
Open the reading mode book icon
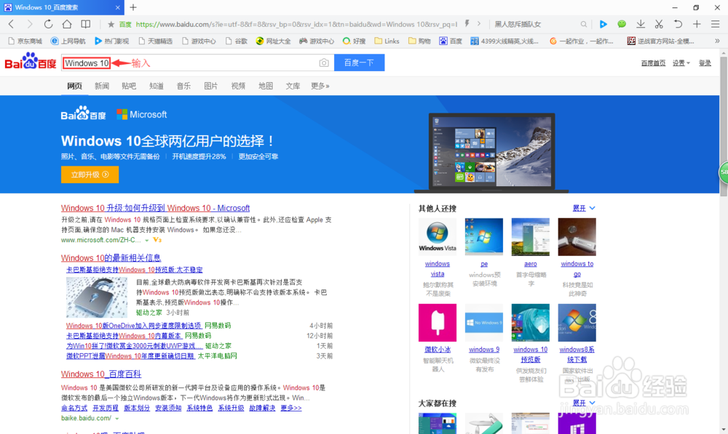86,24
